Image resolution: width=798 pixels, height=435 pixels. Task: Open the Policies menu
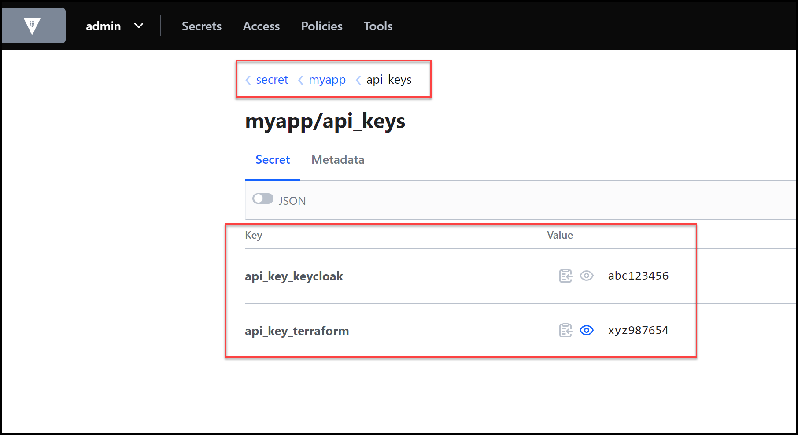coord(321,26)
